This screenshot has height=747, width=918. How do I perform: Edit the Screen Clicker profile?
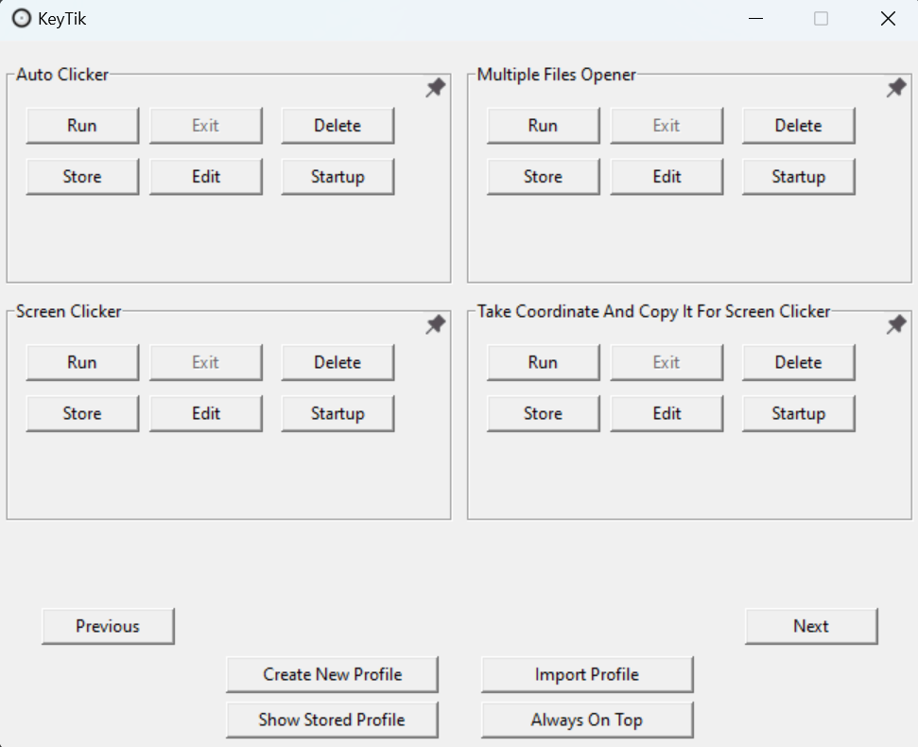(x=206, y=413)
